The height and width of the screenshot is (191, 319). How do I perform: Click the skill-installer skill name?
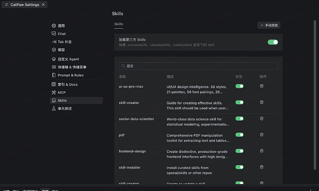pyautogui.click(x=129, y=168)
